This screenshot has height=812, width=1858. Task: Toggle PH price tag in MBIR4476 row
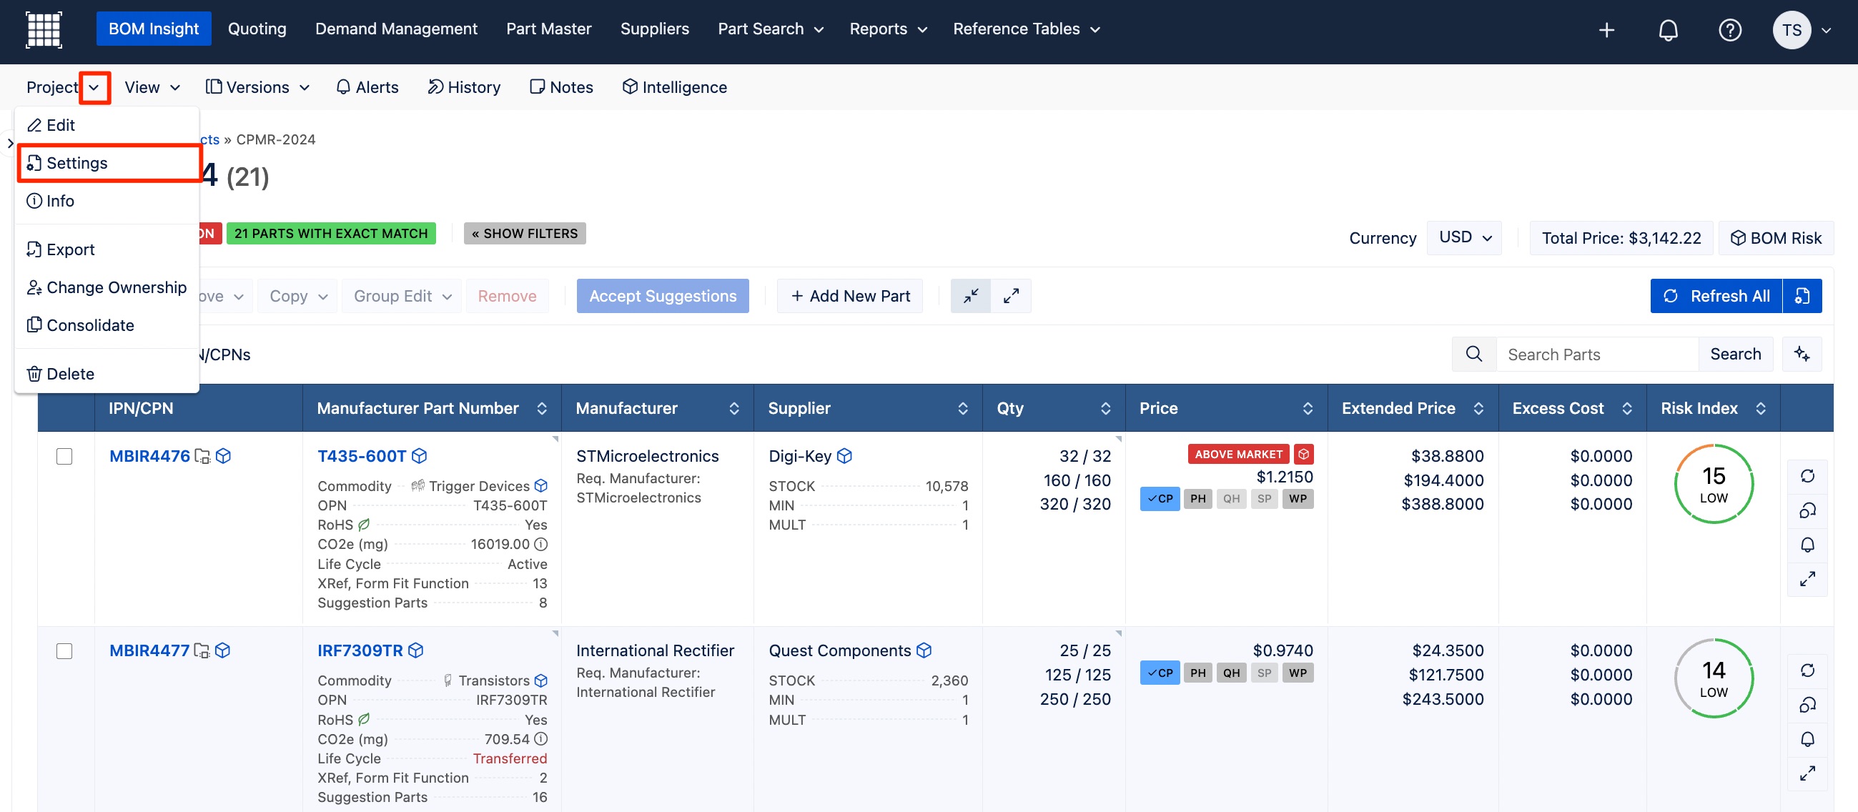pyautogui.click(x=1198, y=498)
